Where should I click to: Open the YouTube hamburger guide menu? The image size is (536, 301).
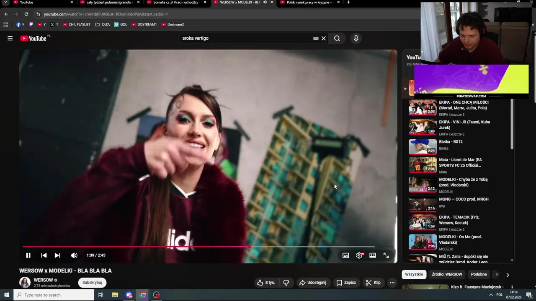pyautogui.click(x=10, y=38)
